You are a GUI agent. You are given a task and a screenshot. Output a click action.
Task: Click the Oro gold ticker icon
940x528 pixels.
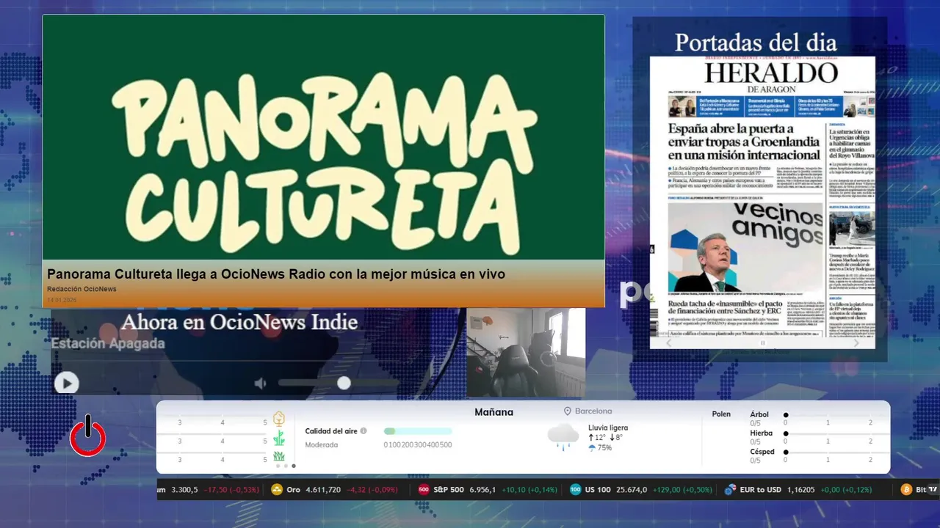click(277, 490)
